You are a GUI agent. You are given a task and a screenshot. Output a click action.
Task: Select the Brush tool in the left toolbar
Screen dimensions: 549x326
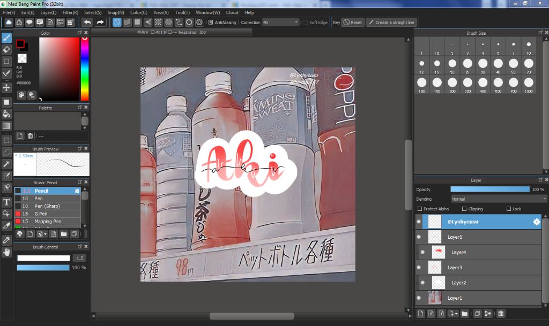pos(6,38)
